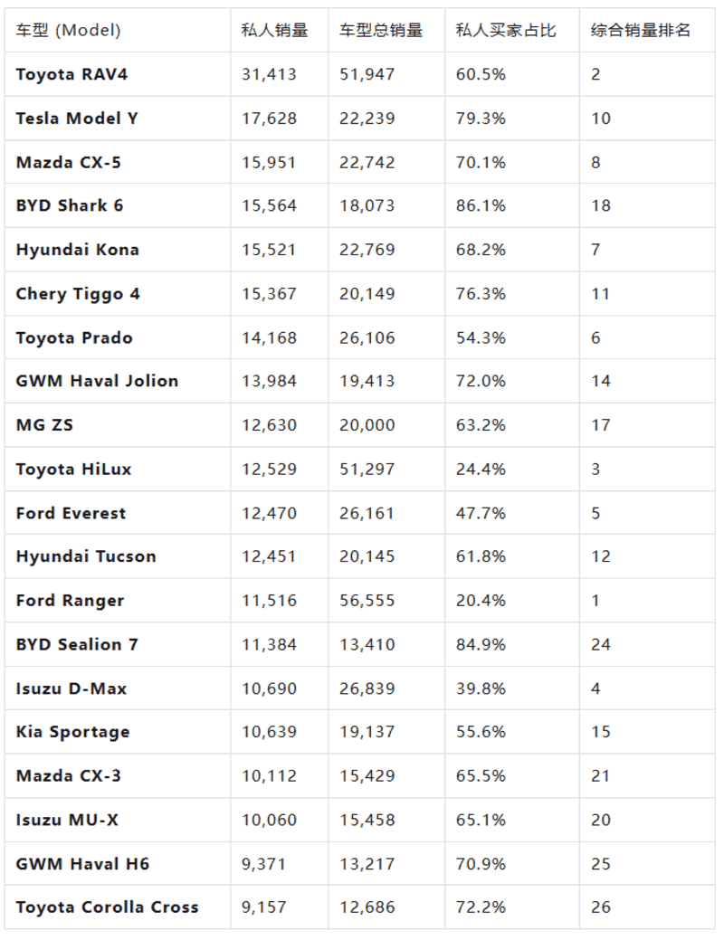The image size is (724, 940).
Task: Select the Tesla Model Y row label
Action: point(77,119)
